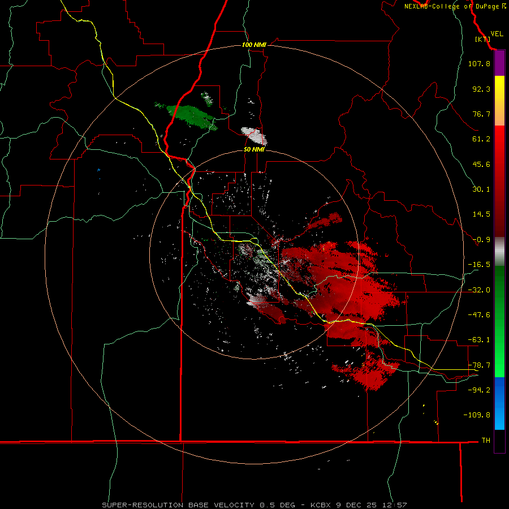Click the 107.8 velocity scale value
This screenshot has width=509, height=509.
pyautogui.click(x=479, y=63)
